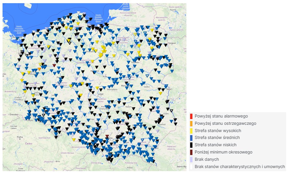Select the brown marker north of Poznań

[x=54, y=66]
